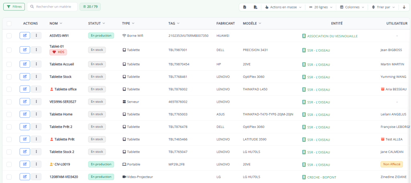Click the Filtres button
Image resolution: width=411 pixels, height=183 pixels.
pyautogui.click(x=14, y=7)
